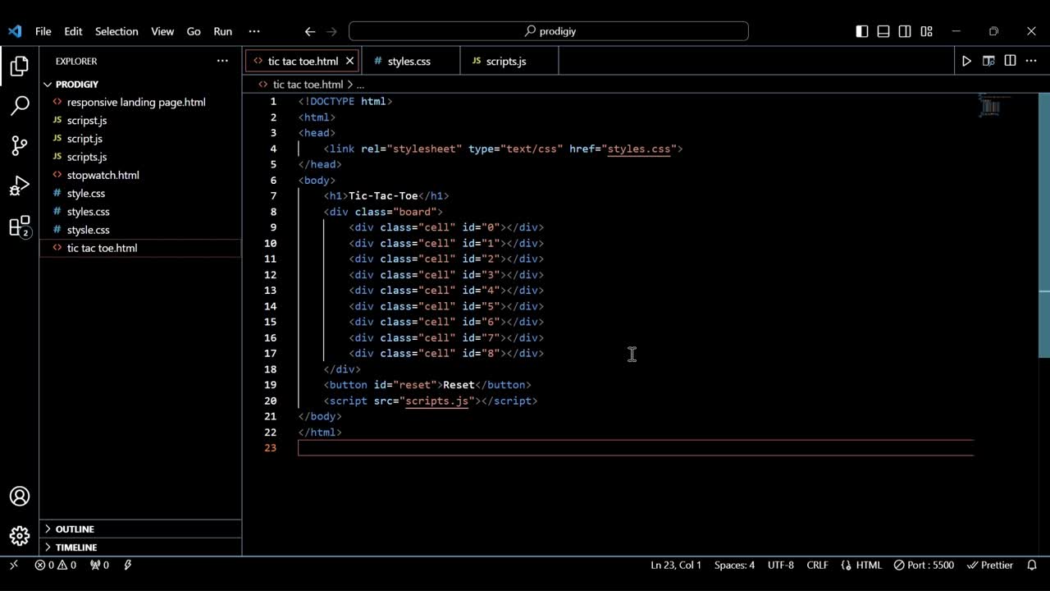Open the hidden menus ellipsis in the menu bar
The height and width of the screenshot is (591, 1050).
point(254,31)
